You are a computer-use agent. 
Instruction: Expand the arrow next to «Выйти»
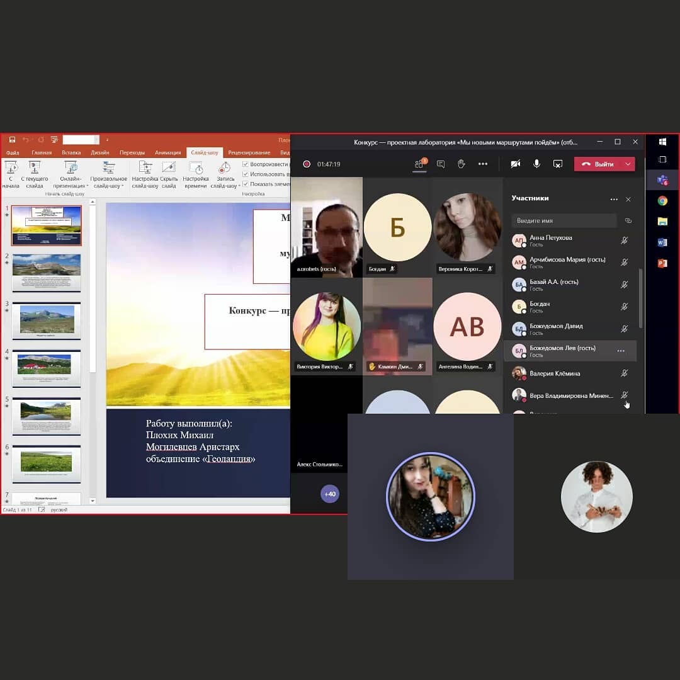pos(628,164)
